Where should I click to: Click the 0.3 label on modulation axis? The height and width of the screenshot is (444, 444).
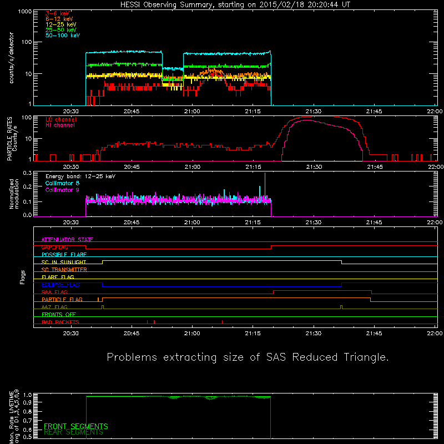(27, 173)
